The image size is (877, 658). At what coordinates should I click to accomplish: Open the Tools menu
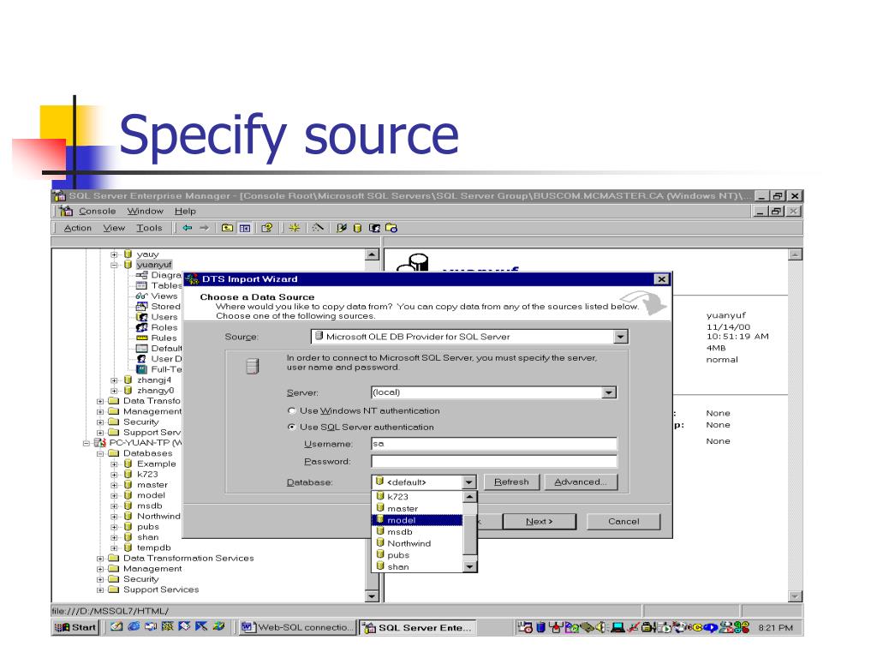pos(149,228)
